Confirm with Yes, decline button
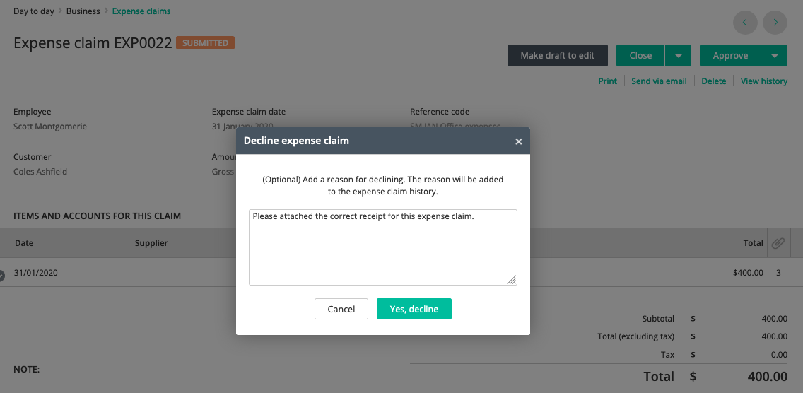Viewport: 803px width, 393px height. (x=414, y=309)
